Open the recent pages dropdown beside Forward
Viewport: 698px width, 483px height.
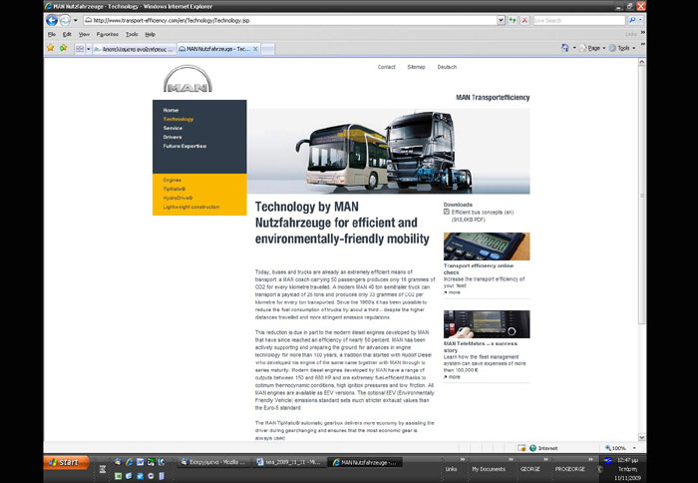[x=75, y=20]
